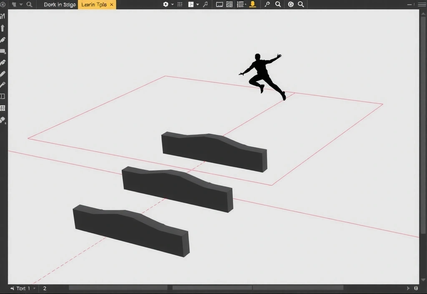
Task: Click the Orbit navigation icon top right
Action: click(x=290, y=5)
